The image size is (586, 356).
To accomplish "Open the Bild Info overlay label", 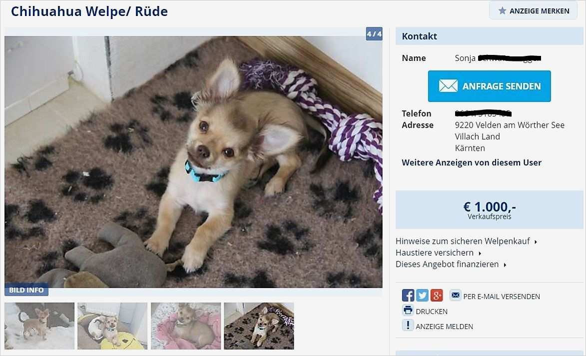I will [26, 290].
